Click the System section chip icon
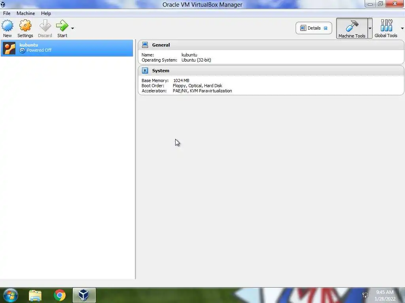The height and width of the screenshot is (303, 405). 145,71
